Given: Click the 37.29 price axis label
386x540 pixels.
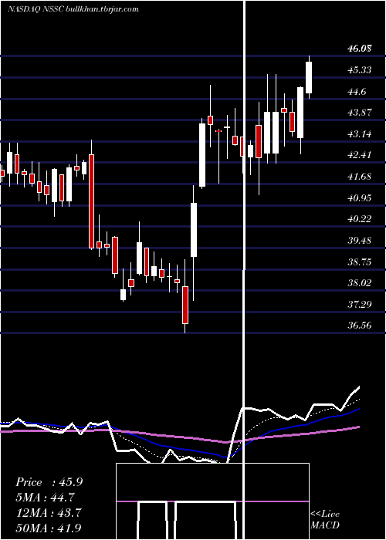Looking at the screenshot, I should tap(360, 304).
